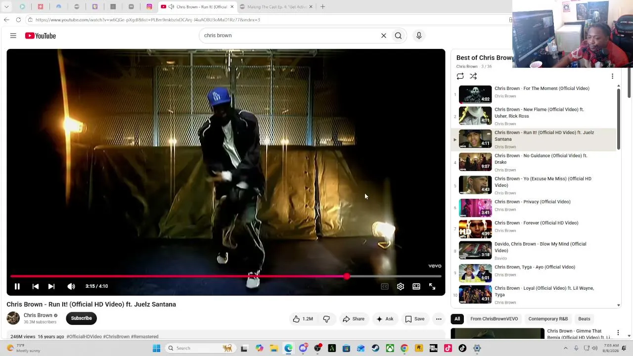Open the YouTube guide hamburger menu
Screen dimensions: 633x356
13,36
